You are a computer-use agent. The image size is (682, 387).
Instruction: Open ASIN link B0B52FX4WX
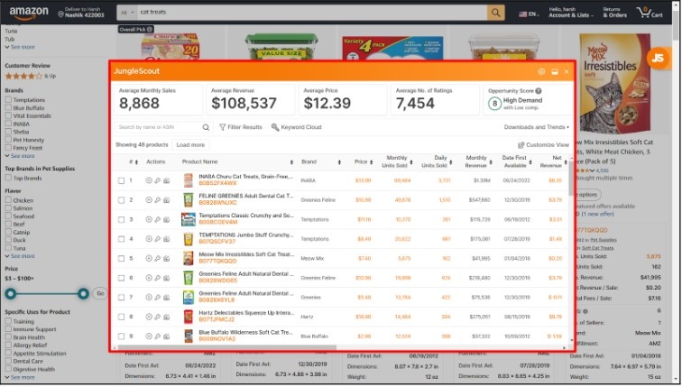click(218, 183)
